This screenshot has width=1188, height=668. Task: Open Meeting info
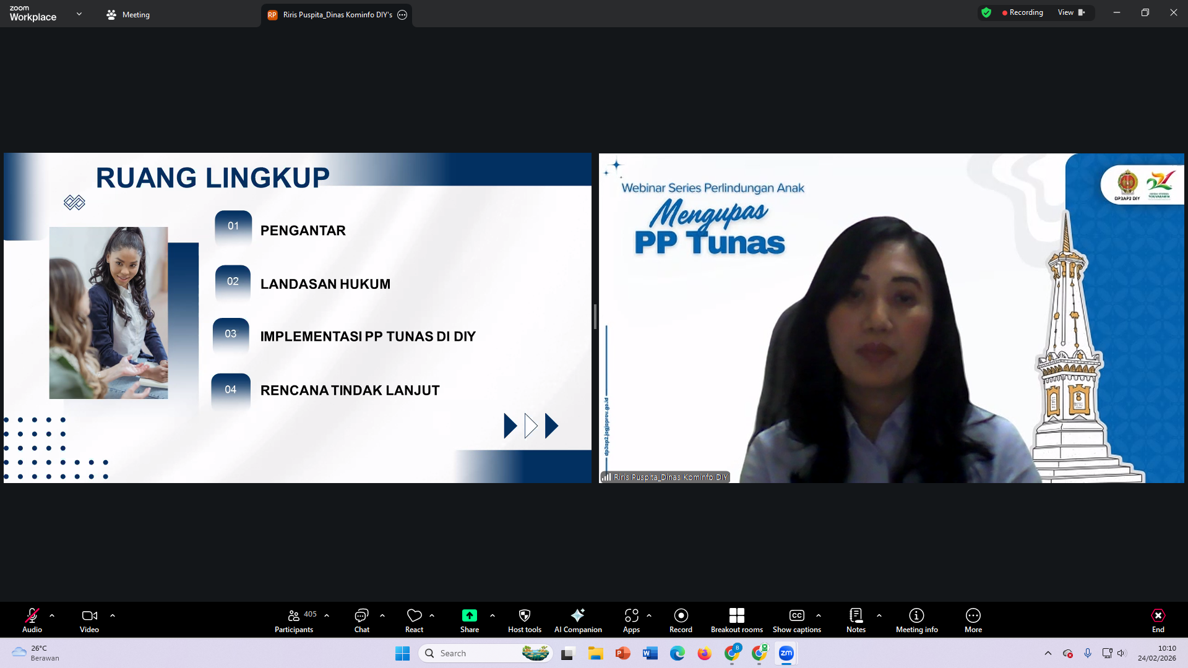coord(916,620)
